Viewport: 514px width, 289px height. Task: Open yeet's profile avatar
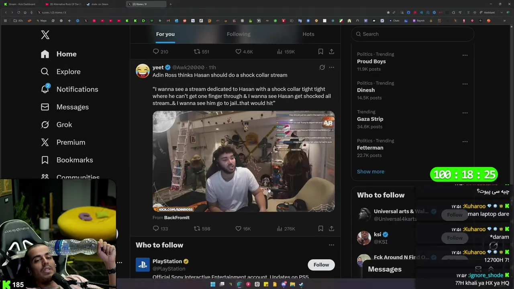point(143,71)
